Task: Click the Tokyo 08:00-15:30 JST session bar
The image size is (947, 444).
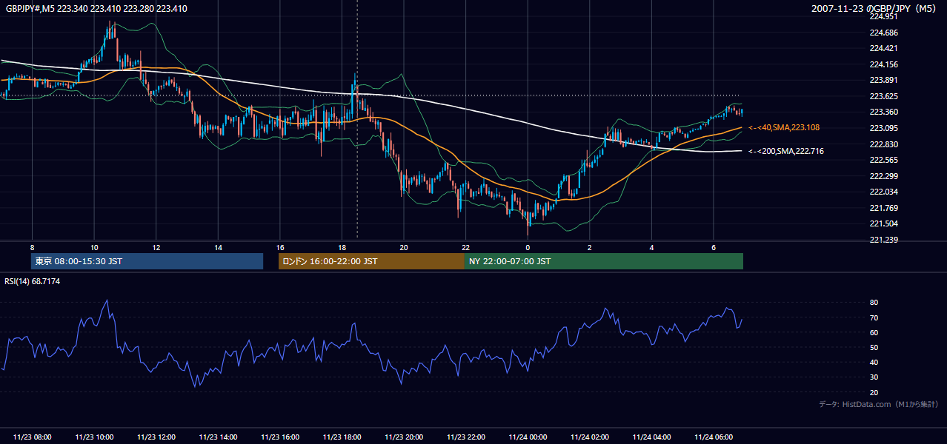Action: pos(147,261)
